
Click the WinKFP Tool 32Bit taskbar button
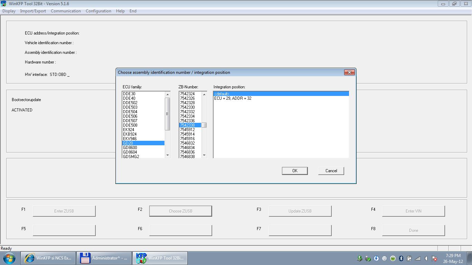click(x=160, y=258)
